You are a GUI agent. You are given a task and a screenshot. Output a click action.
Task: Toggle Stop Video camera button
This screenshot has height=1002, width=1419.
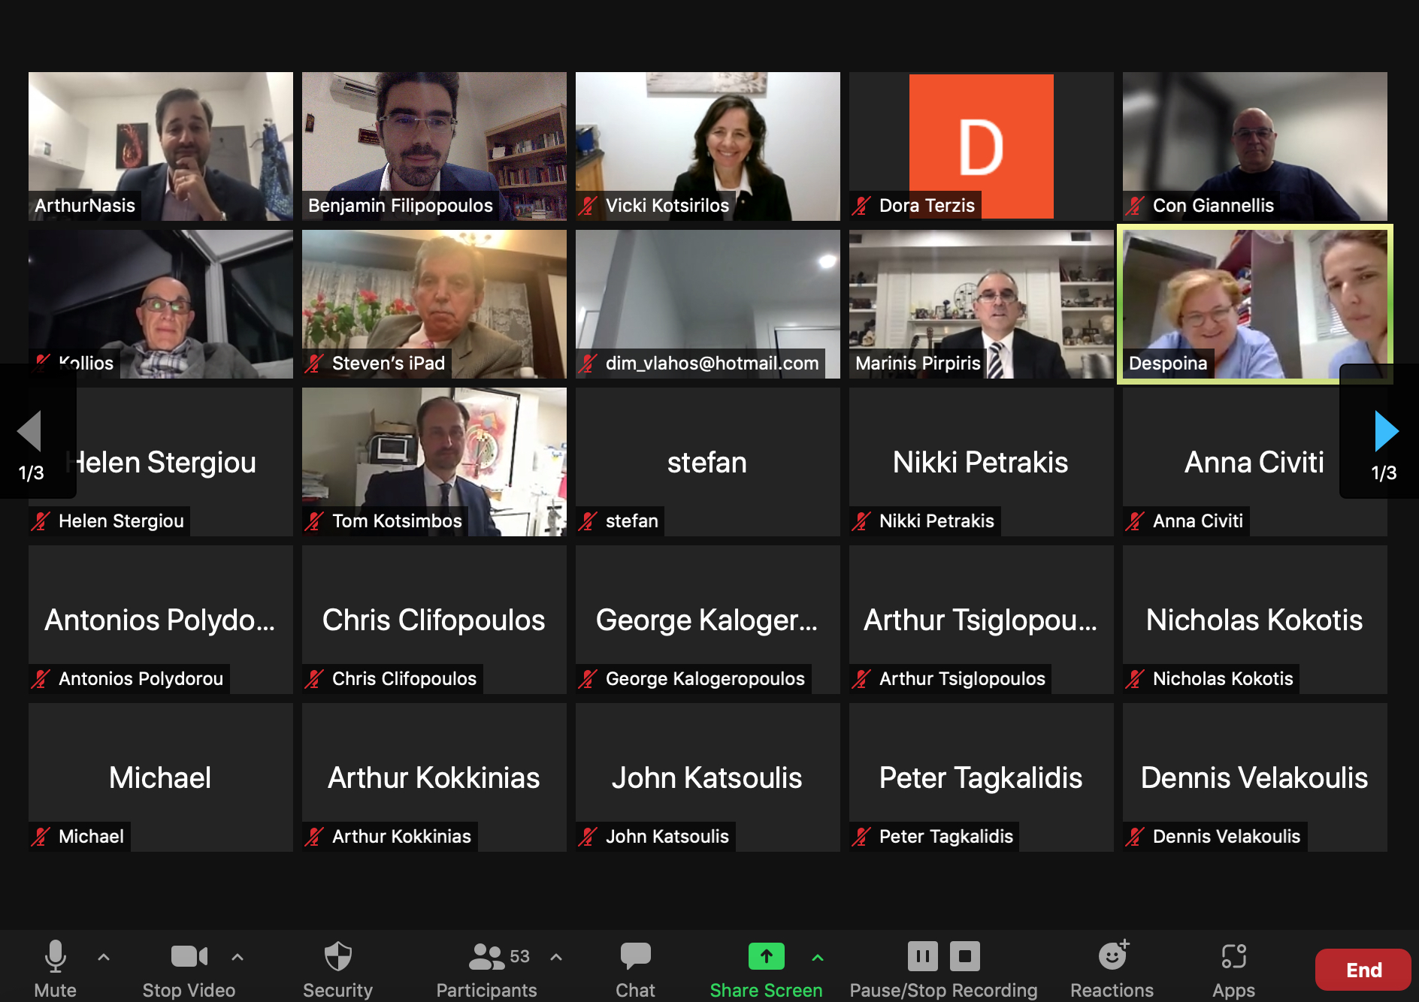click(188, 957)
